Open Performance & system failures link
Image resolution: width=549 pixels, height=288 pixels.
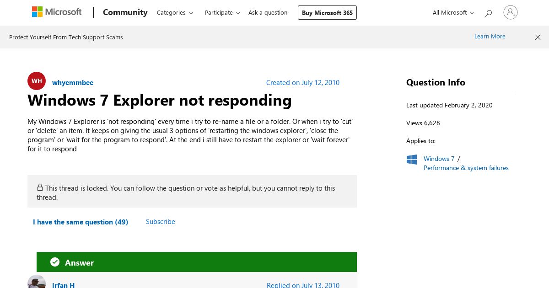466,168
